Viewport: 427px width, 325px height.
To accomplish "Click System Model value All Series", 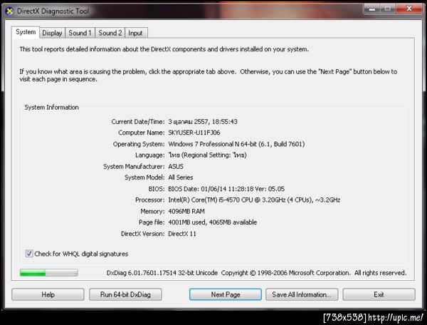I will pos(181,177).
